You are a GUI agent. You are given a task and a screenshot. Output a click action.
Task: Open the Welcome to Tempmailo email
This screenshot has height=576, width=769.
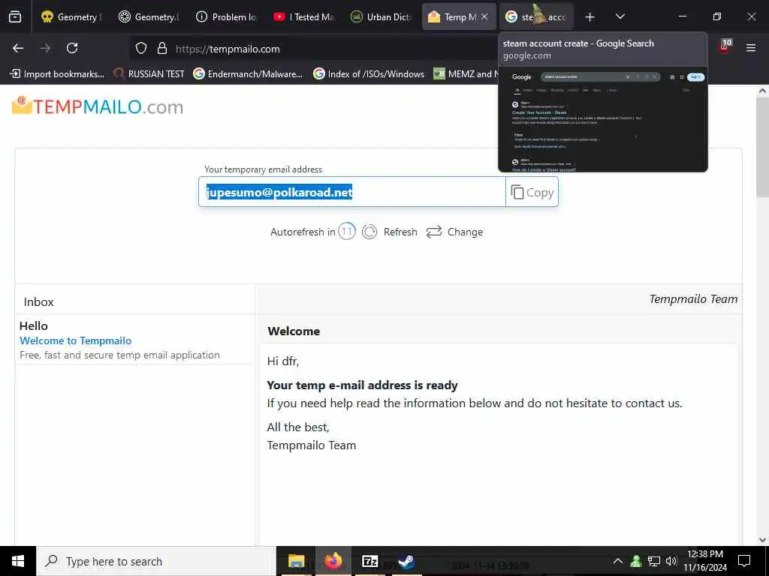(76, 340)
